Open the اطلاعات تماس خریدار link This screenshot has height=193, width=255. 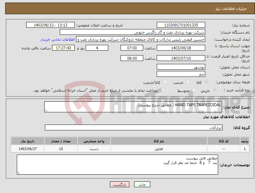point(58,39)
